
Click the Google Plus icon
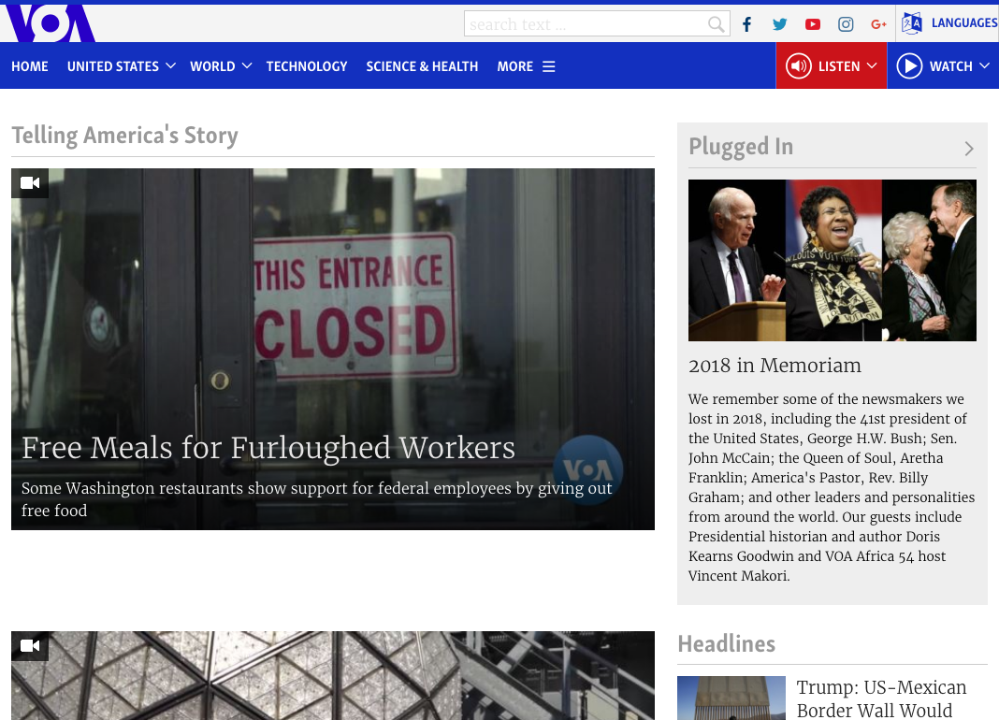pyautogui.click(x=878, y=24)
